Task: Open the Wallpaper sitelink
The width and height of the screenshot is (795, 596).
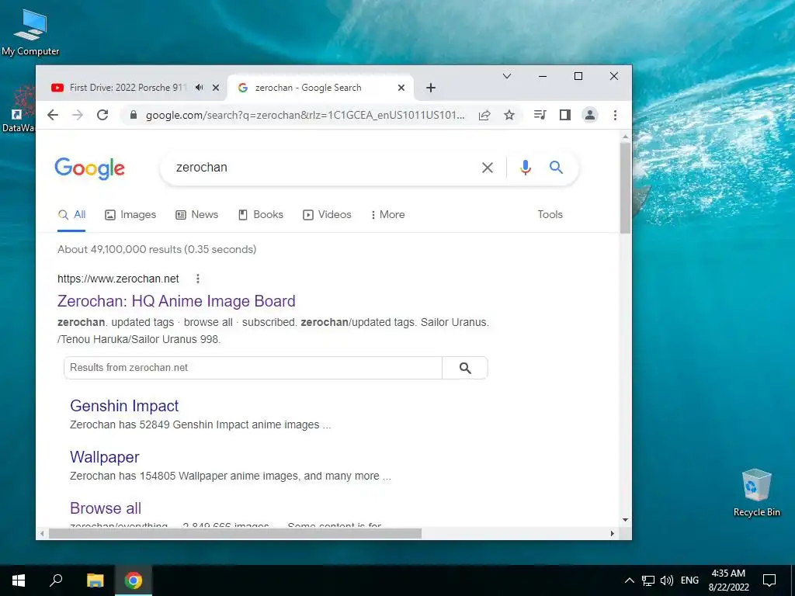Action: click(105, 457)
